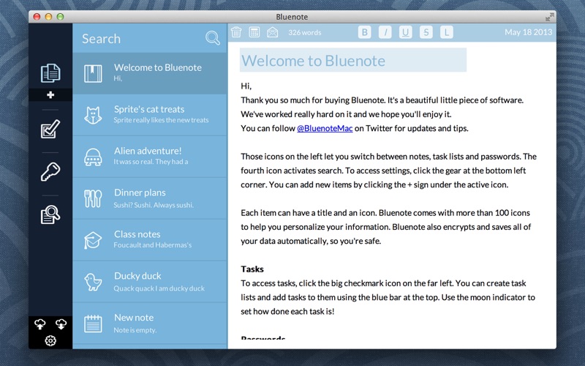The height and width of the screenshot is (366, 585).
Task: Click the book icon of Welcome note
Action: [x=93, y=73]
